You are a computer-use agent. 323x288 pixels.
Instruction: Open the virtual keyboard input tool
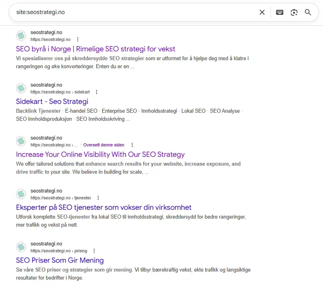(279, 12)
